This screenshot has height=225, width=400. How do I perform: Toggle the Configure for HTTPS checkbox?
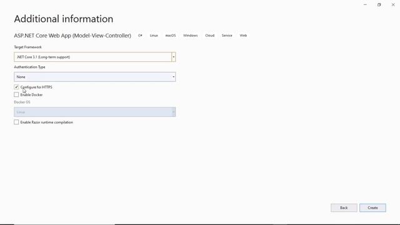[x=16, y=87]
